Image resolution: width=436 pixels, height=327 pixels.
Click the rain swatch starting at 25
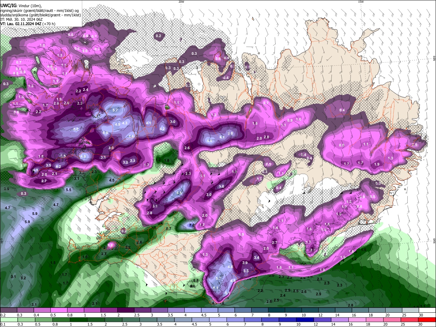(x=409, y=320)
